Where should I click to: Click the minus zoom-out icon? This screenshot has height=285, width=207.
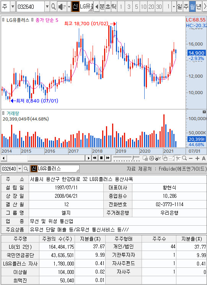[191, 158]
